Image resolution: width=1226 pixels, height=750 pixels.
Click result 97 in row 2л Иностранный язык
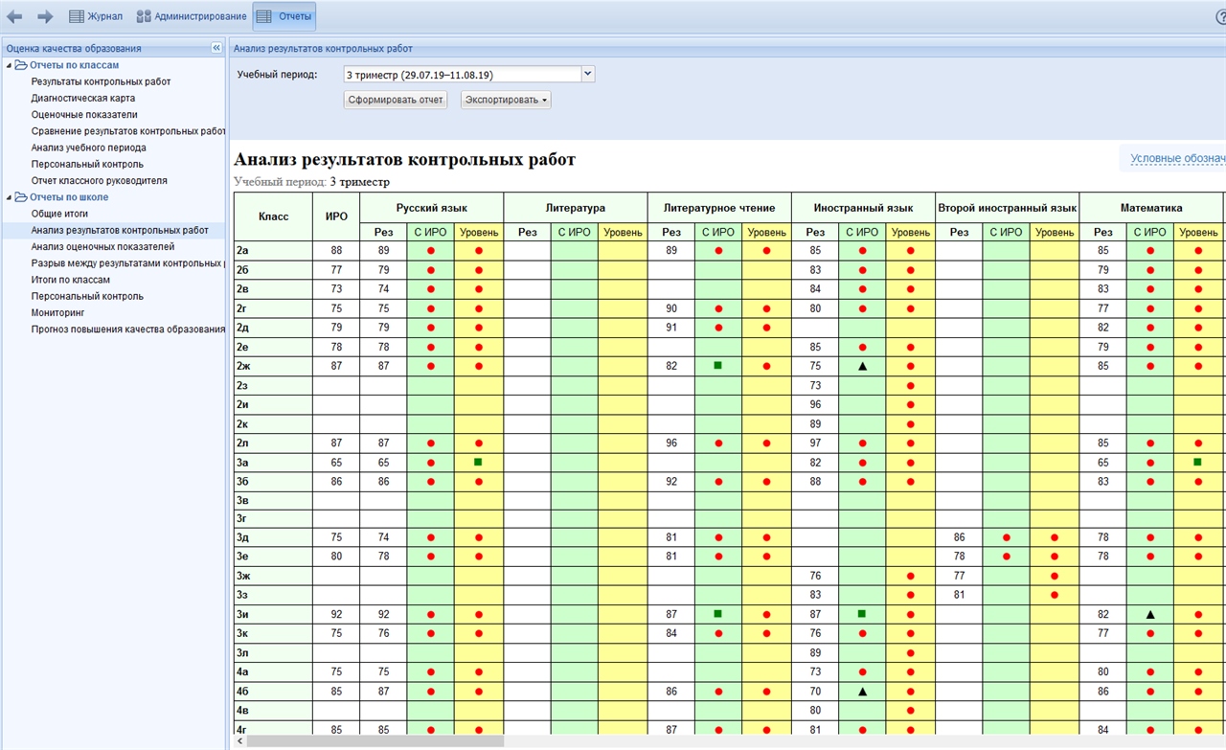[815, 443]
